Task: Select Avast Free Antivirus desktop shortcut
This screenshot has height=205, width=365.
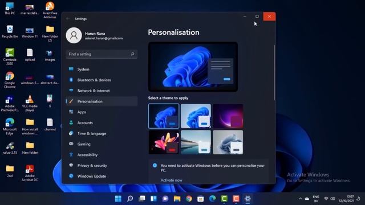Action: coord(50,10)
